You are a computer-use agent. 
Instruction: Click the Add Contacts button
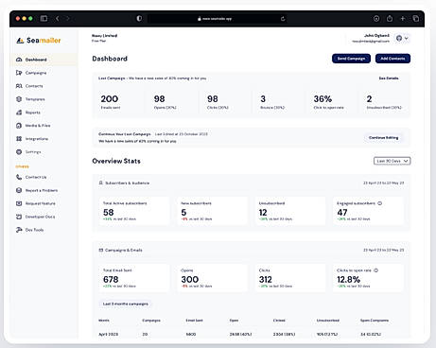392,59
